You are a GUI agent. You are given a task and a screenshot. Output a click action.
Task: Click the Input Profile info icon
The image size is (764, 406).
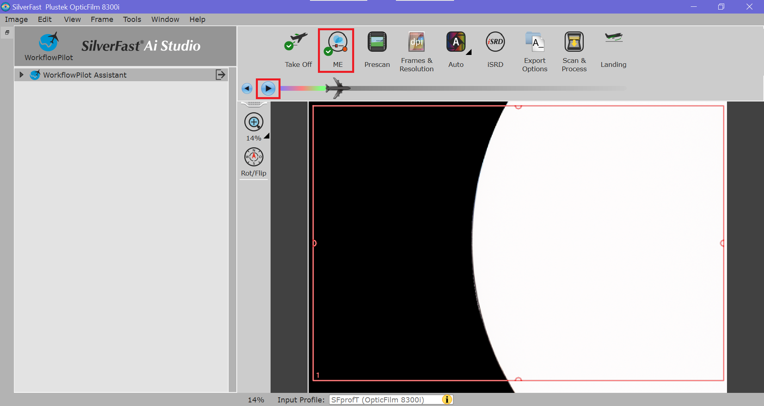447,400
